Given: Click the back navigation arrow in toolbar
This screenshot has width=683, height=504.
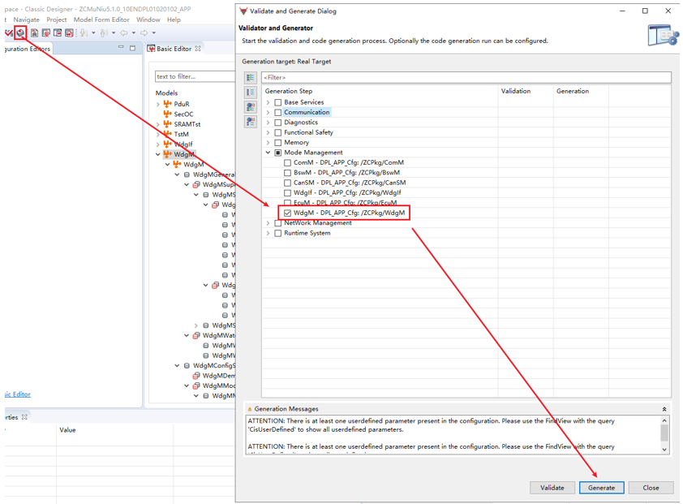Looking at the screenshot, I should (x=124, y=32).
